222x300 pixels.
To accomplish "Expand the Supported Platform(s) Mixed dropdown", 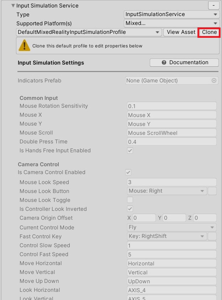I will (x=171, y=23).
